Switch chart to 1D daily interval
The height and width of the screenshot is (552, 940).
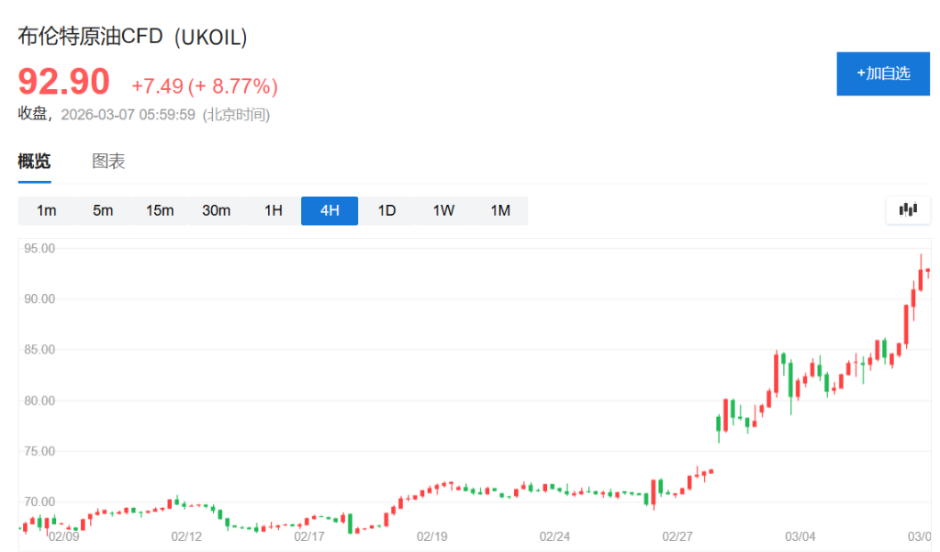[x=386, y=210]
